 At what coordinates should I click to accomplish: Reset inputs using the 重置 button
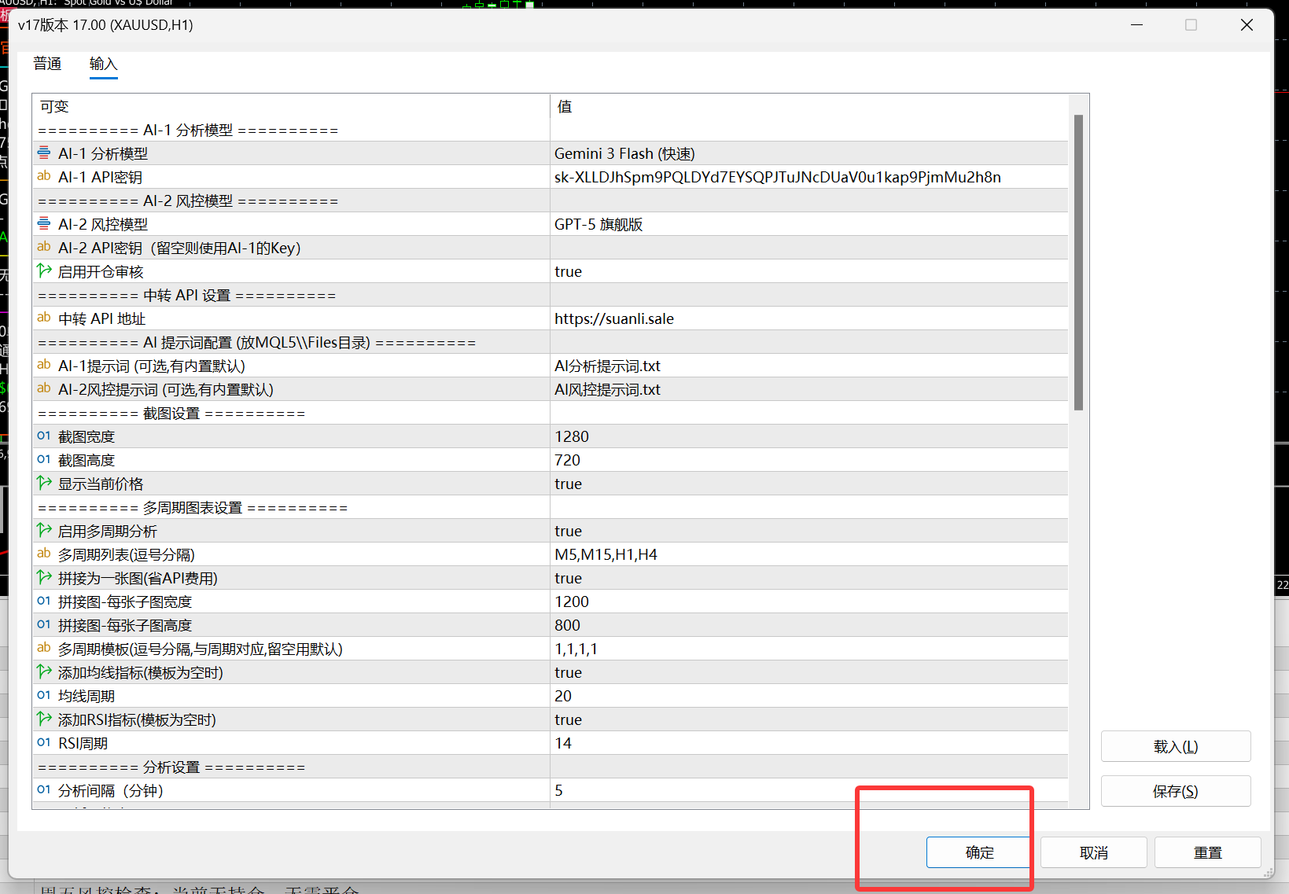[x=1207, y=852]
